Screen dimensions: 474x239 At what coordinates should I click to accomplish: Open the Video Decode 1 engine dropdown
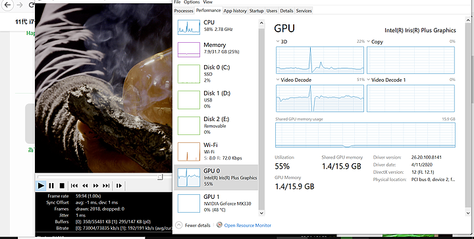[x=369, y=80]
